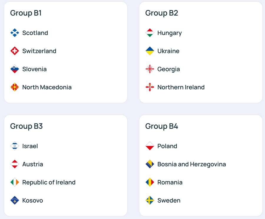265x219 pixels.
Task: Click the Switzerland flag icon
Action: (x=15, y=51)
